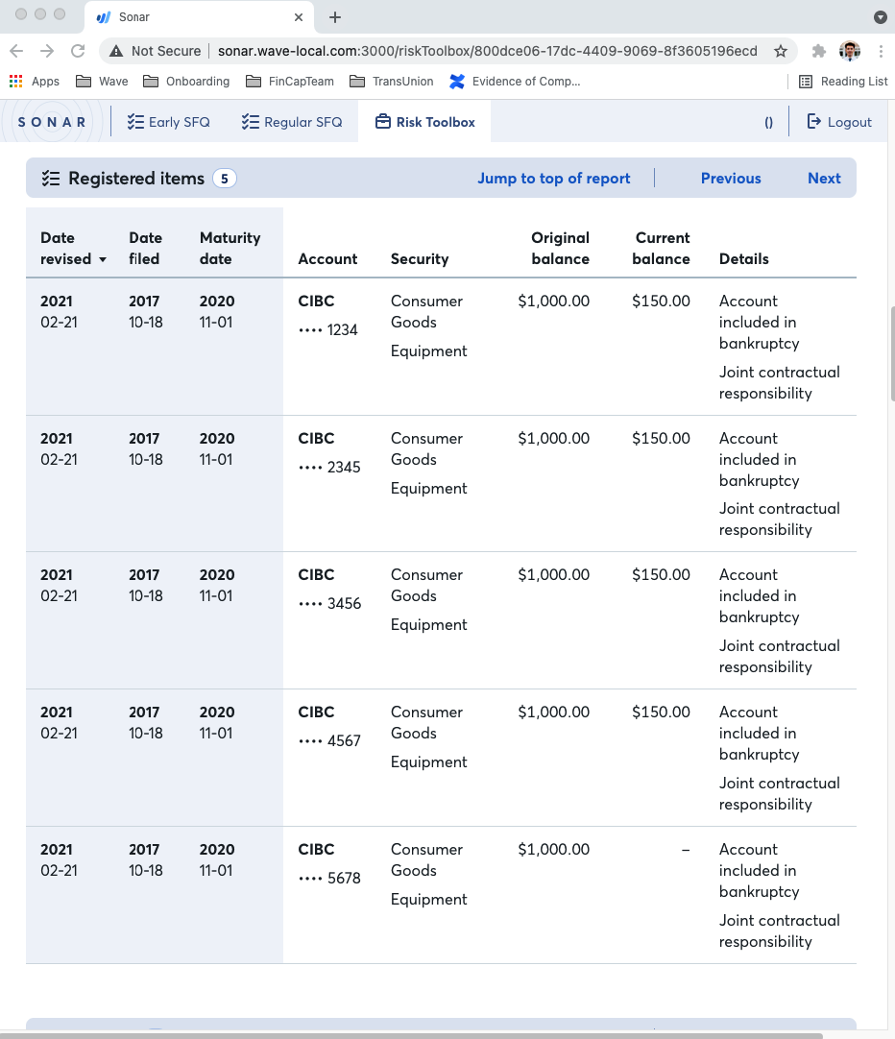Open Chrome three-dot menu
The width and height of the screenshot is (895, 1039).
click(x=880, y=51)
